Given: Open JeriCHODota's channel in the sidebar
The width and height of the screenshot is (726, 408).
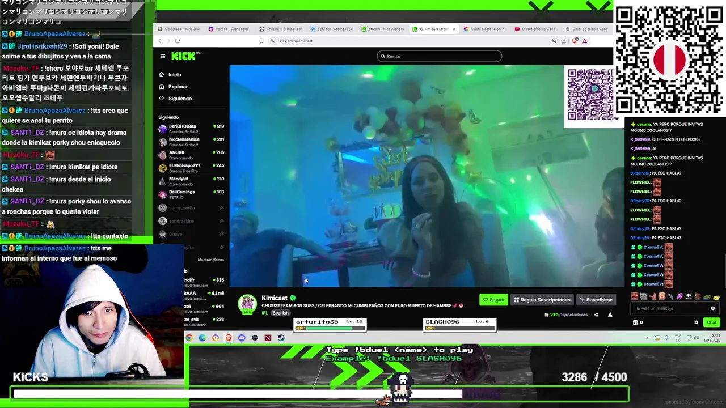Looking at the screenshot, I should pyautogui.click(x=191, y=129).
